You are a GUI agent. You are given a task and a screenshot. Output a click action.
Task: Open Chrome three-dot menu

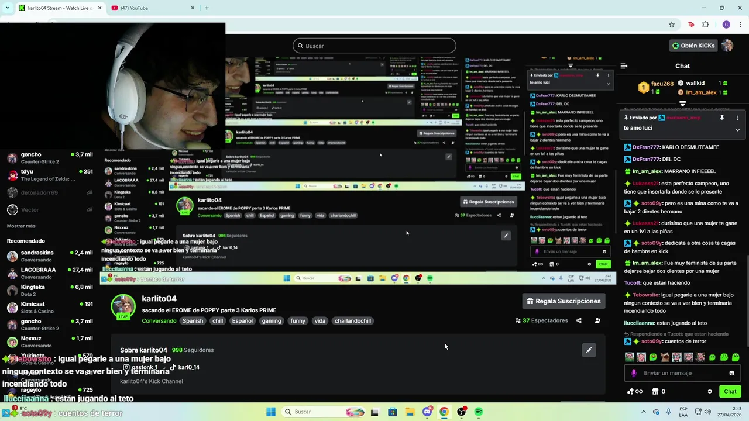(740, 25)
